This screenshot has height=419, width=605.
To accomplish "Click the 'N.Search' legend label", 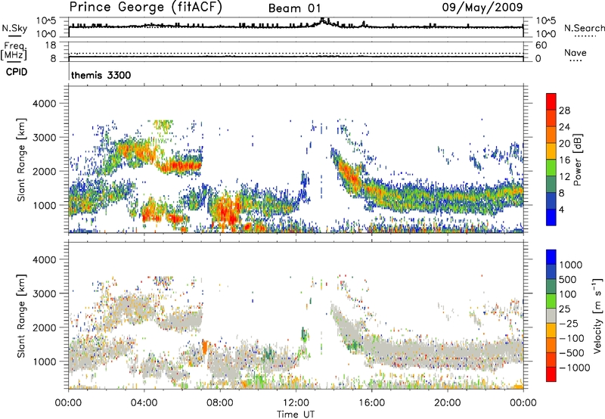I will [x=584, y=28].
